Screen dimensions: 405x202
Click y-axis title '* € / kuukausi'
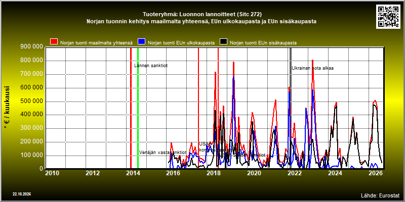point(7,108)
